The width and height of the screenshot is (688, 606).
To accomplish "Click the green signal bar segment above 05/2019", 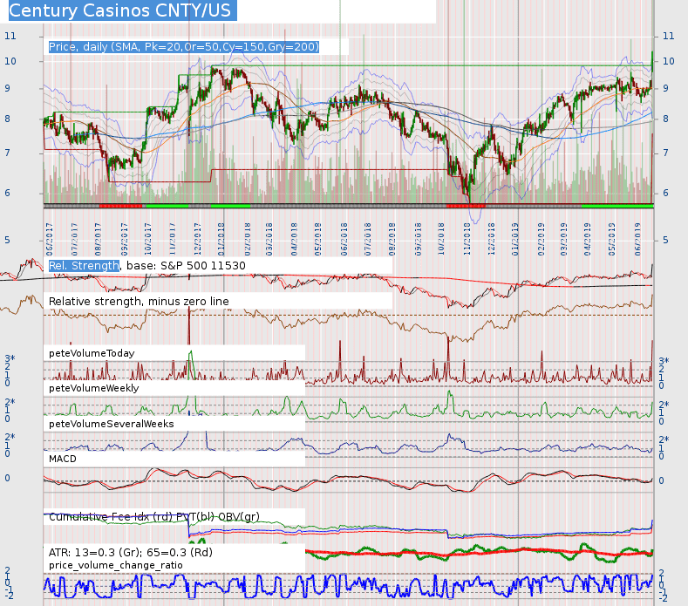I will coord(617,206).
